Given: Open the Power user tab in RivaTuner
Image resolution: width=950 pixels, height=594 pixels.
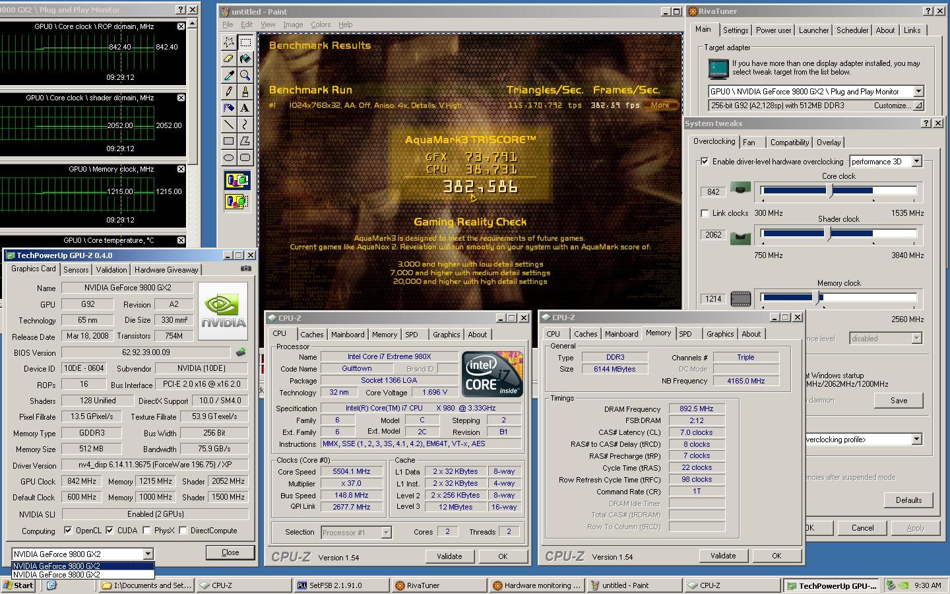Looking at the screenshot, I should tap(773, 30).
